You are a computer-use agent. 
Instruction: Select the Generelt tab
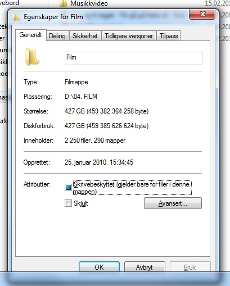[x=30, y=35]
